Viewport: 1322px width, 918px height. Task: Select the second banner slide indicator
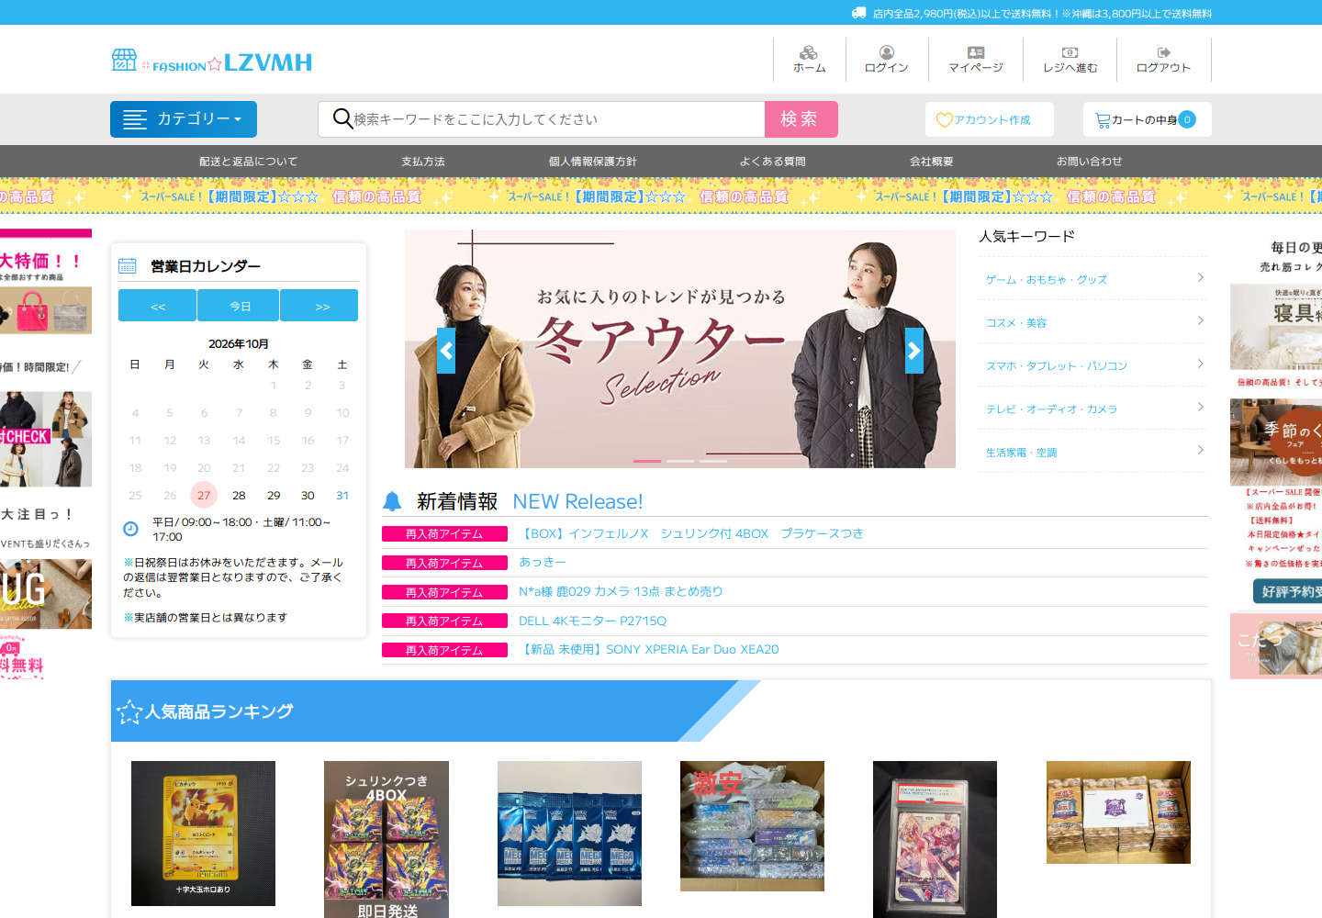pyautogui.click(x=680, y=461)
